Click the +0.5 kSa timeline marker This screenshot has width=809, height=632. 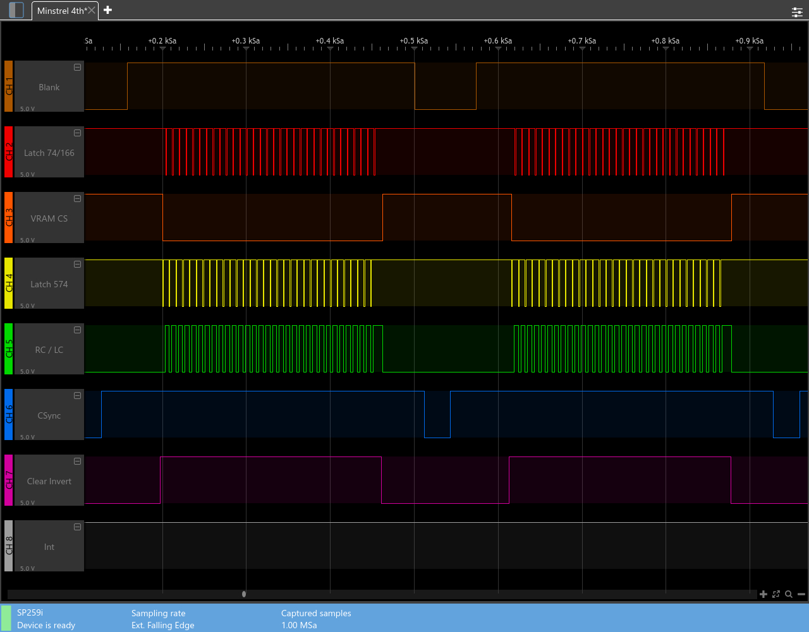(414, 42)
